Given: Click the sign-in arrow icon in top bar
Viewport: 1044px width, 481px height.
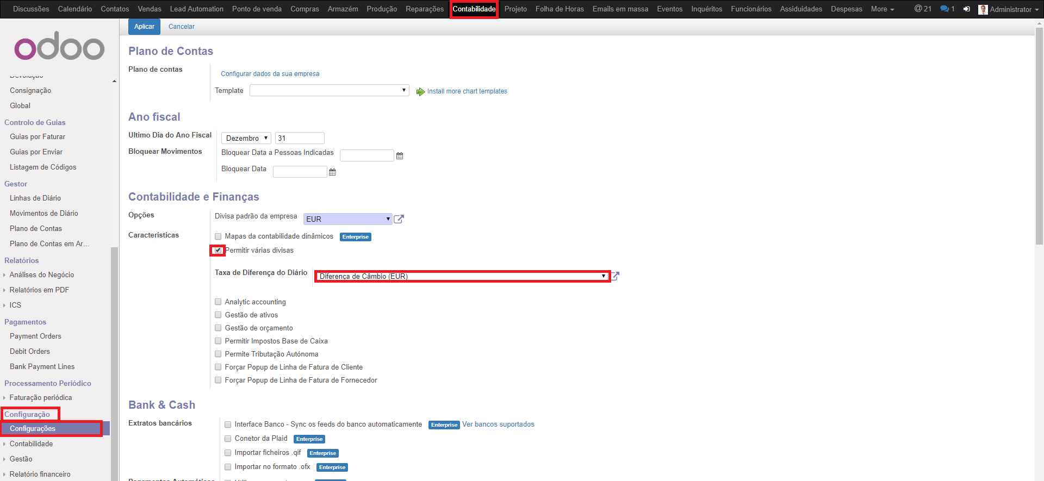Looking at the screenshot, I should pyautogui.click(x=966, y=9).
